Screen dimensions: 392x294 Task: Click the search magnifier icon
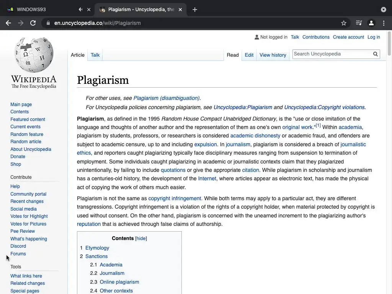click(x=375, y=54)
